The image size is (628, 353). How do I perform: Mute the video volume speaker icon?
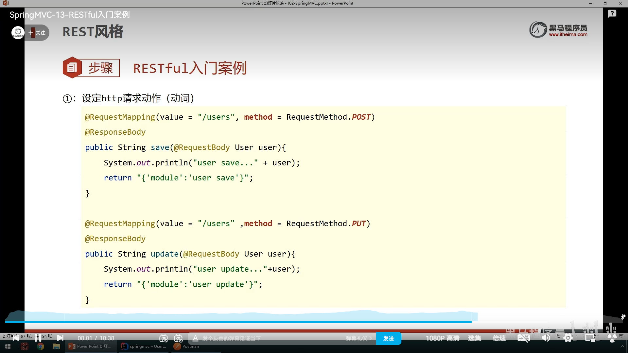click(546, 338)
